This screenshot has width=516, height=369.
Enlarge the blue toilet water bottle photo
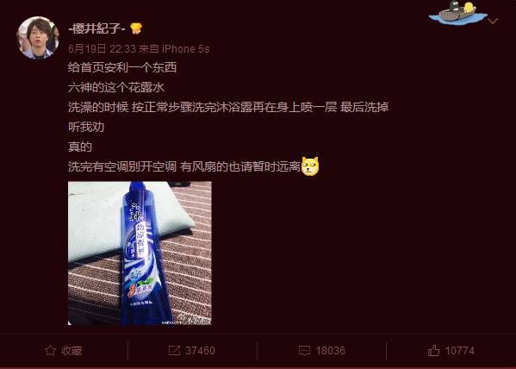[140, 253]
